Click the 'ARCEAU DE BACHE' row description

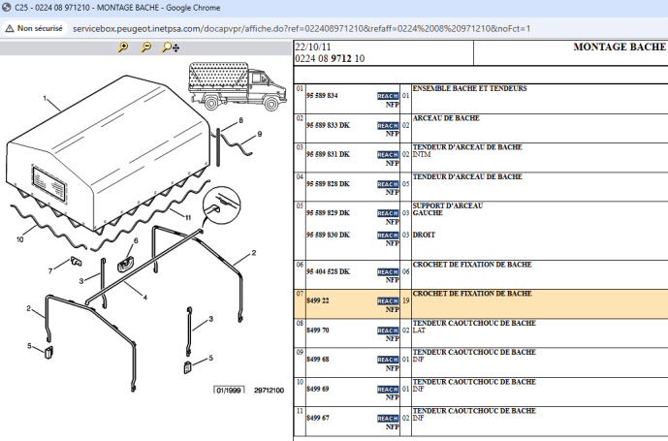[445, 118]
